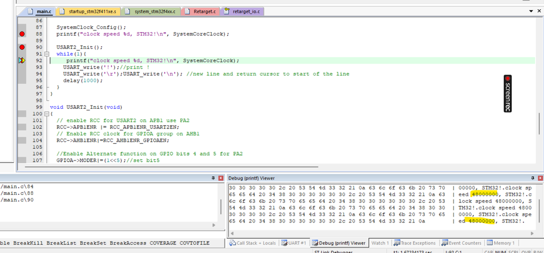The image size is (544, 253).
Task: Click the current-execution arrow at line 92
Action: point(22,60)
